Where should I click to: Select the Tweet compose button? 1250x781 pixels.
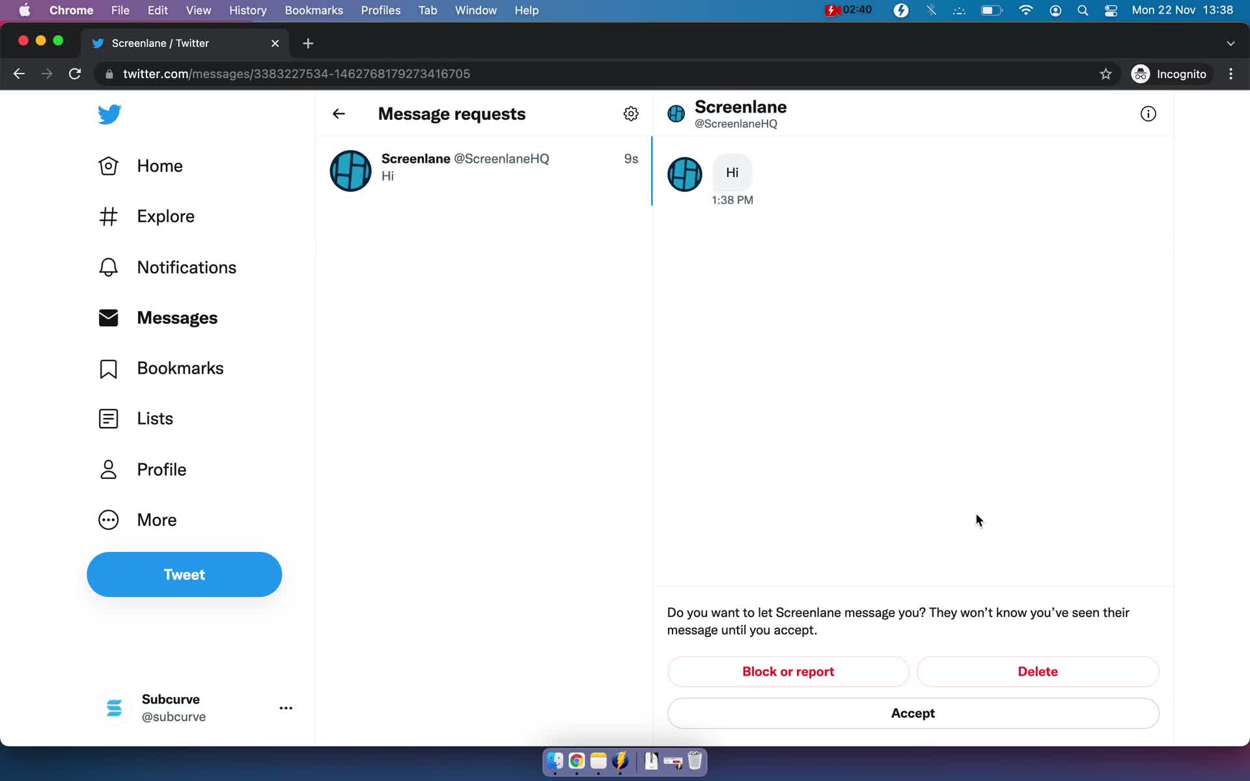[184, 574]
